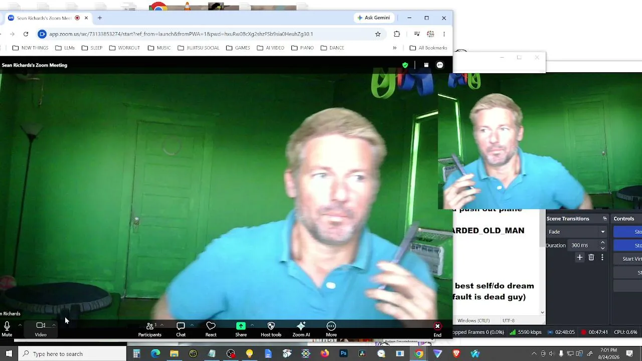Launch the Zoom AI companion

(301, 329)
